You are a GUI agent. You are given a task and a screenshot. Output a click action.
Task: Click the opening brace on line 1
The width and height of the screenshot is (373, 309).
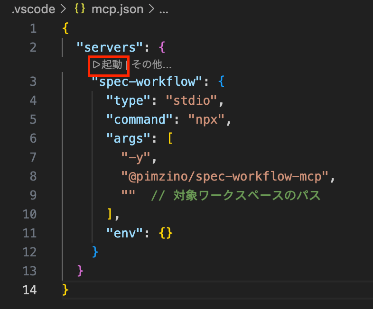click(65, 28)
